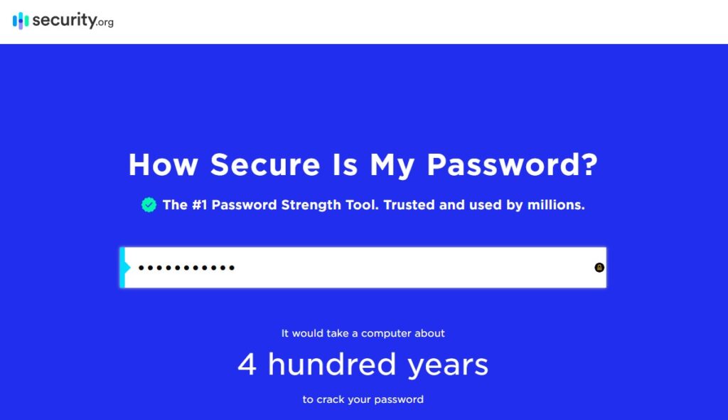
Task: Click the word "How" in the main heading
Action: tap(164, 164)
